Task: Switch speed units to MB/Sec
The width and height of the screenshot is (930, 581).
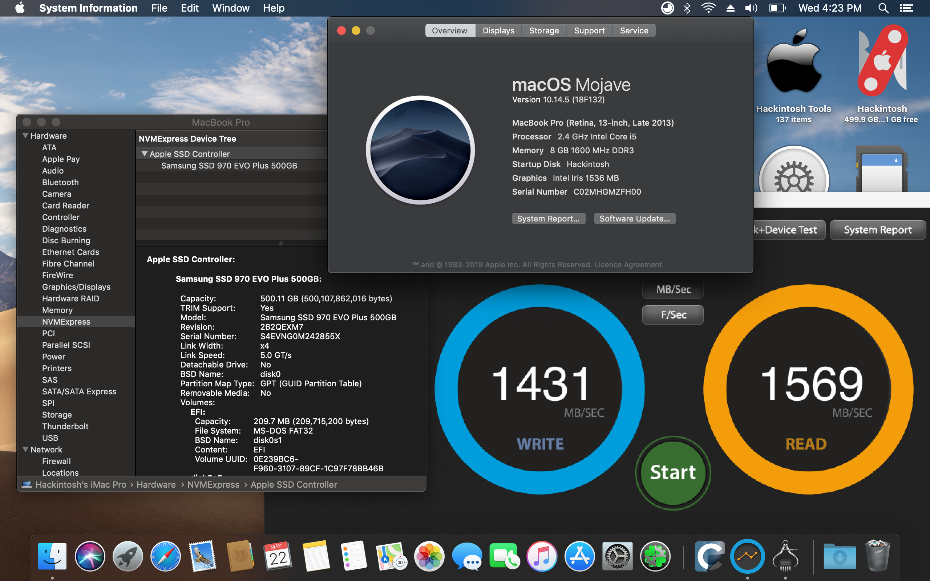Action: (x=673, y=289)
